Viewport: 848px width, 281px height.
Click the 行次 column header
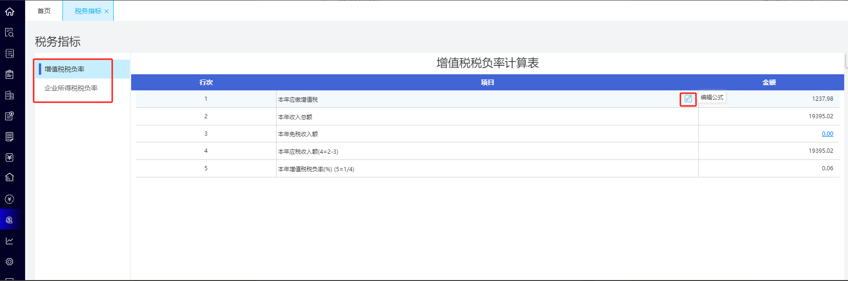(206, 82)
